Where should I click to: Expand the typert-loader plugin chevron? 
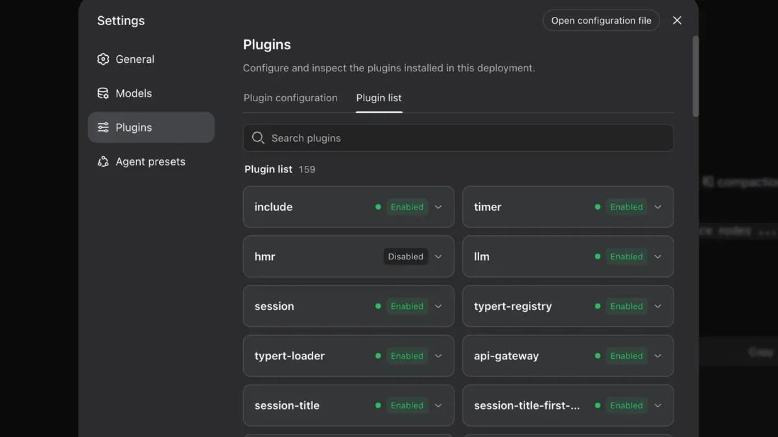click(438, 356)
